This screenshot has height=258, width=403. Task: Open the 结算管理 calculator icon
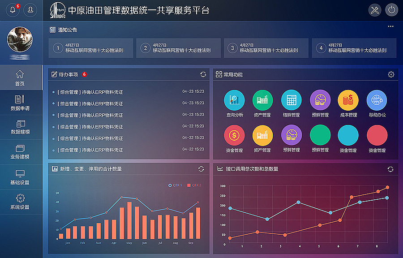pos(291,100)
